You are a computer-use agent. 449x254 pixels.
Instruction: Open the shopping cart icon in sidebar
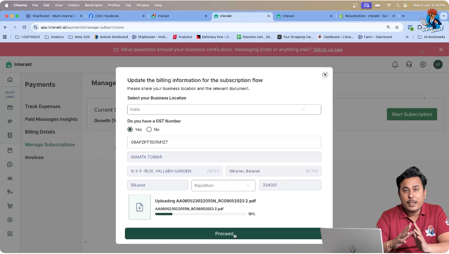(x=10, y=206)
